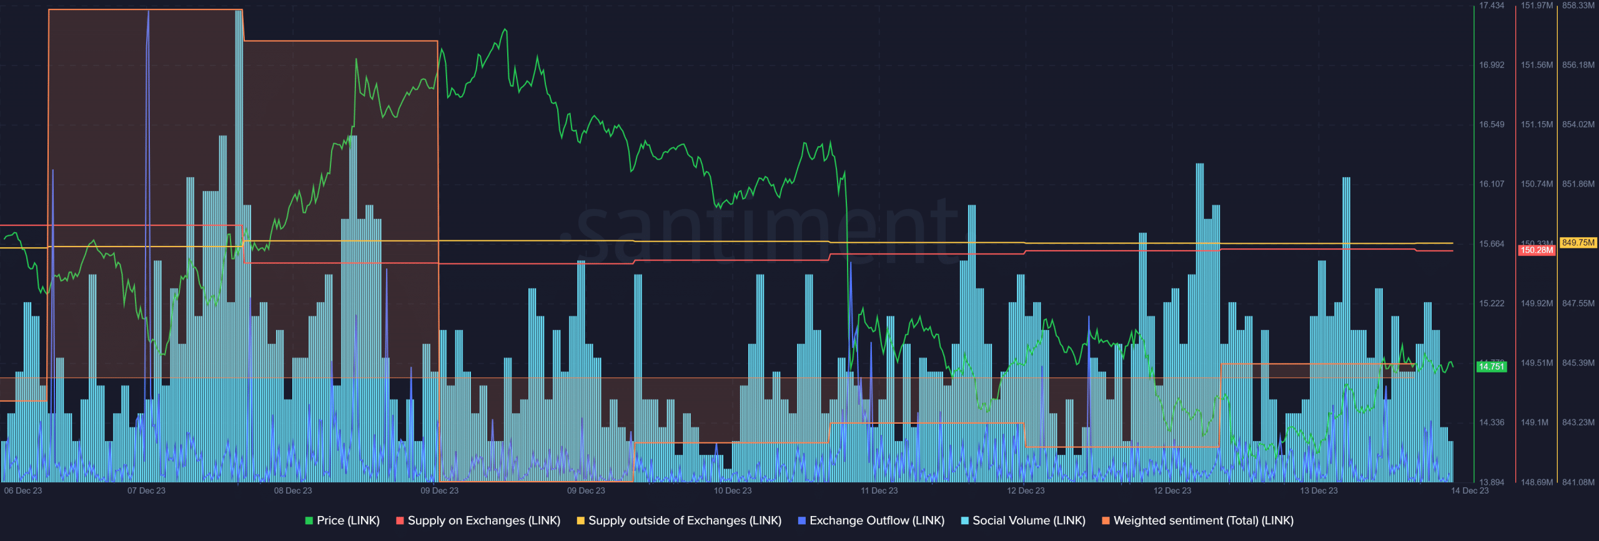Click the 16.107 price axis value
1599x541 pixels.
[1492, 184]
